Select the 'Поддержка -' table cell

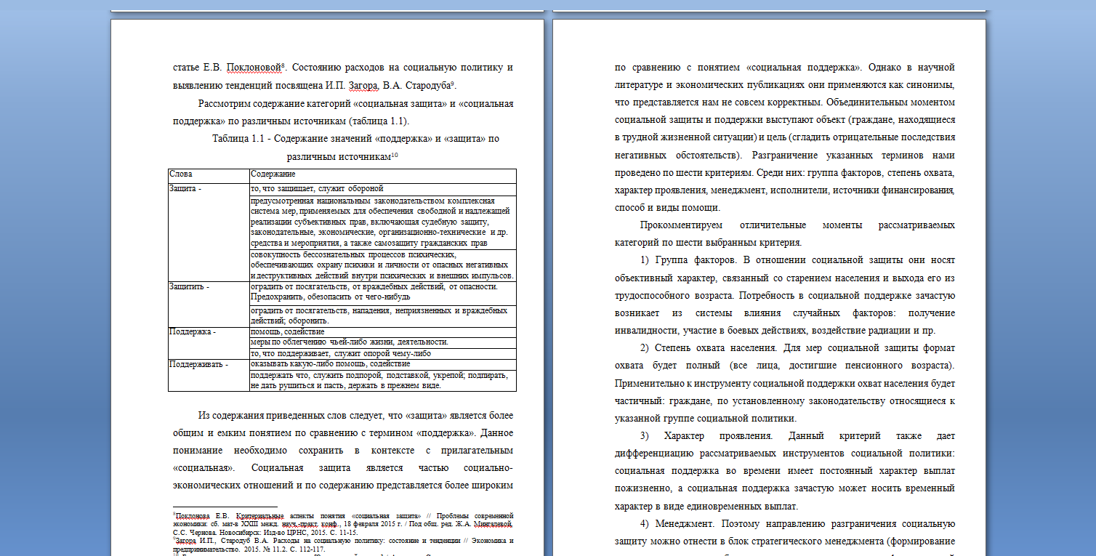pos(209,342)
